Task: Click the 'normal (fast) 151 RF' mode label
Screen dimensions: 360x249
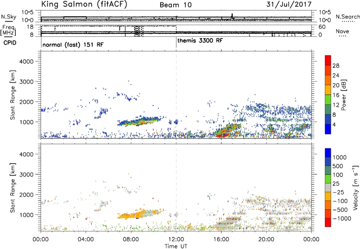Action: [x=73, y=44]
